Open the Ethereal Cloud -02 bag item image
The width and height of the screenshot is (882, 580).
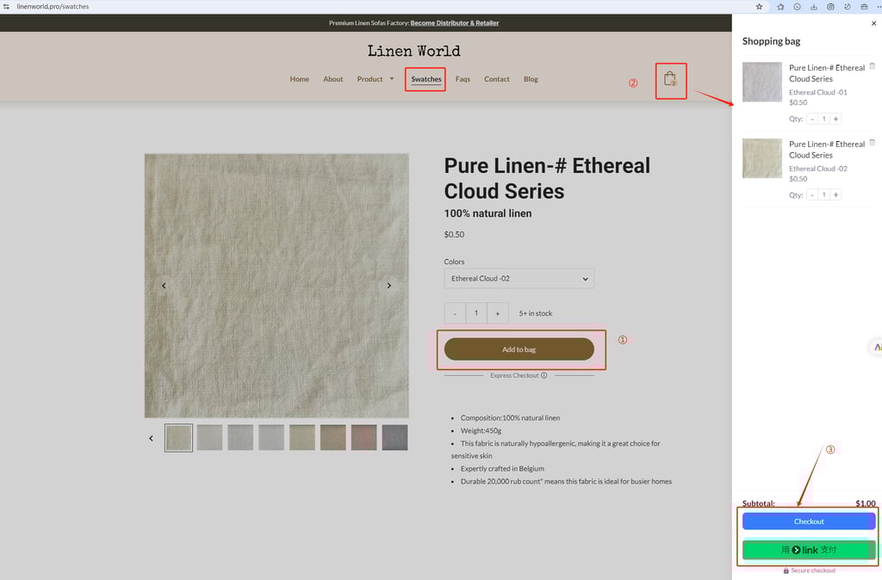click(762, 158)
